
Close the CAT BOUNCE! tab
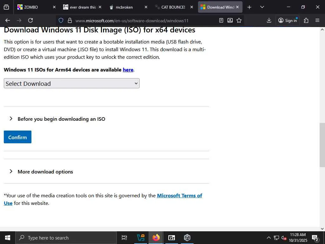coord(192,7)
